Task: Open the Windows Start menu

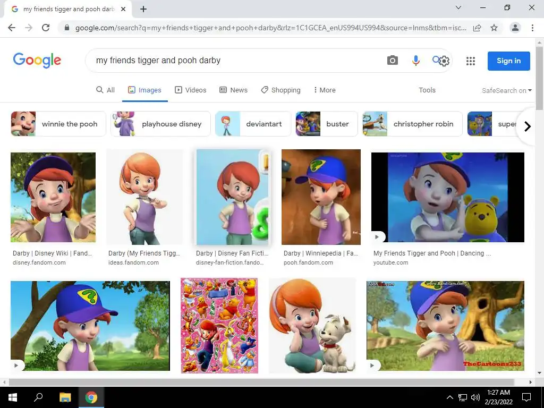Action: pyautogui.click(x=13, y=397)
